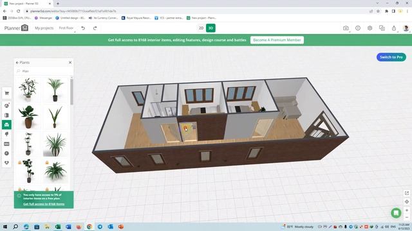Screen dimensions: 412x231
Task: Click the plant search field
Action: pos(43,71)
